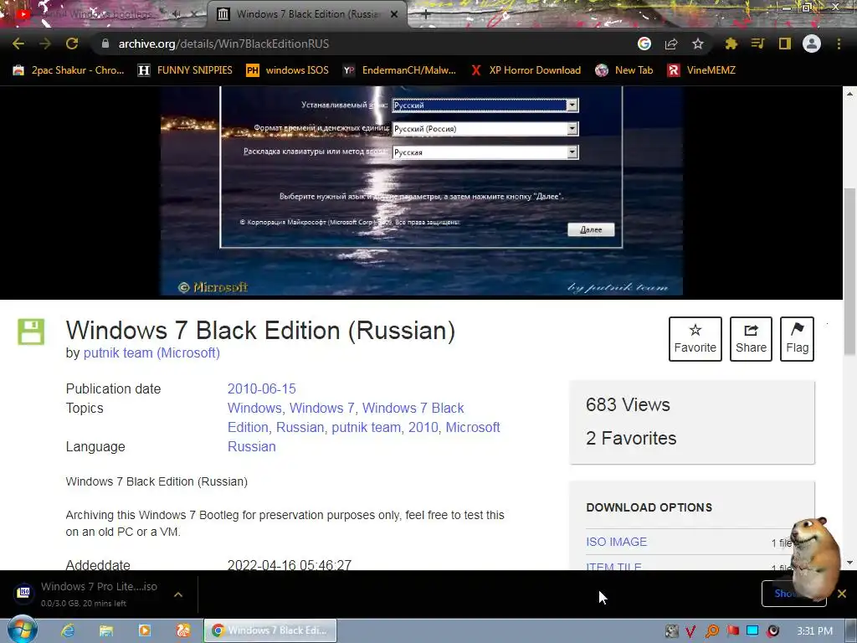Image resolution: width=857 pixels, height=643 pixels.
Task: Click the Google icon in address bar
Action: point(644,44)
